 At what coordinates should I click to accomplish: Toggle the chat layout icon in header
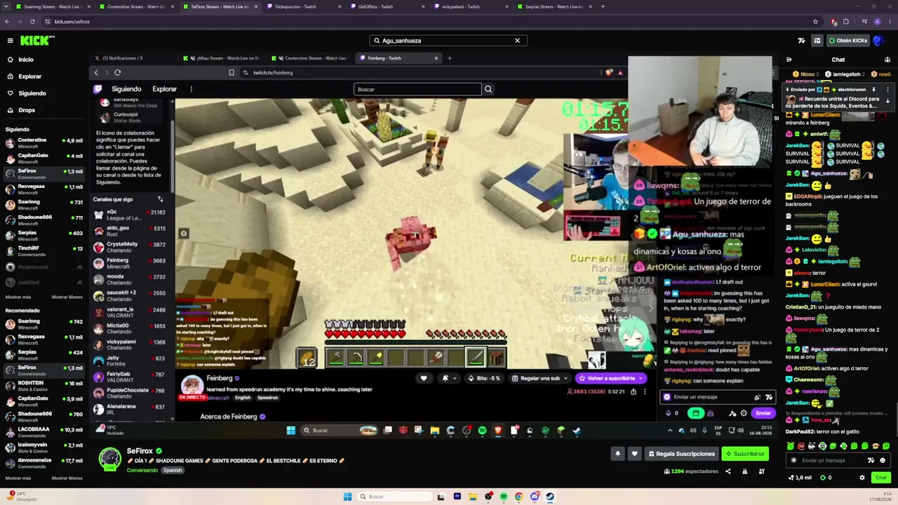(x=817, y=41)
